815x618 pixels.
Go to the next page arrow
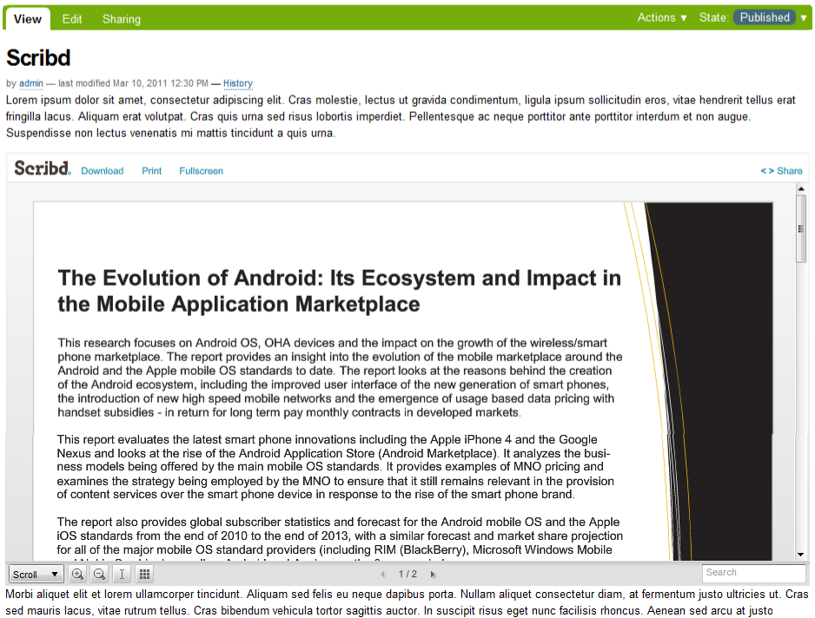pos(433,575)
